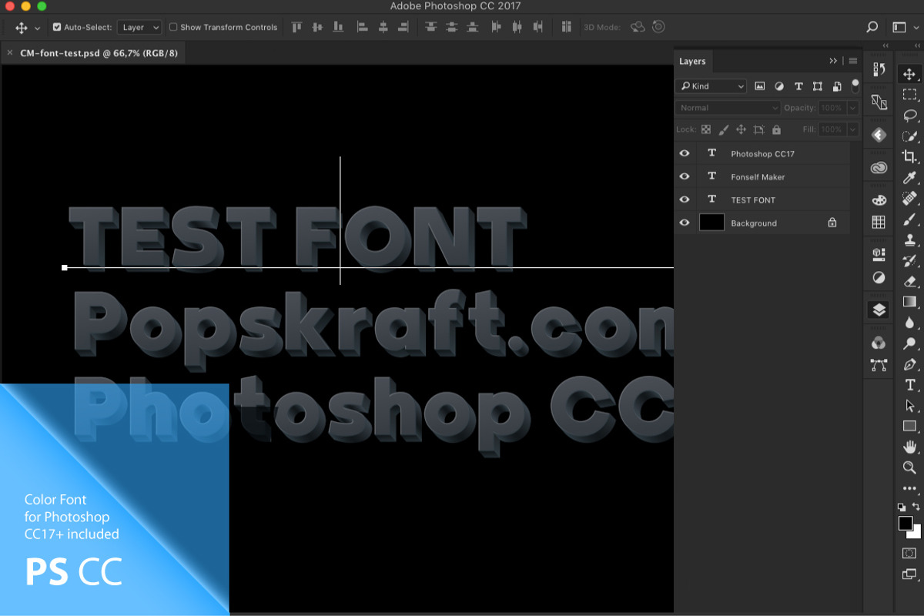The image size is (924, 616).
Task: Open the Paths panel icon
Action: 879,366
